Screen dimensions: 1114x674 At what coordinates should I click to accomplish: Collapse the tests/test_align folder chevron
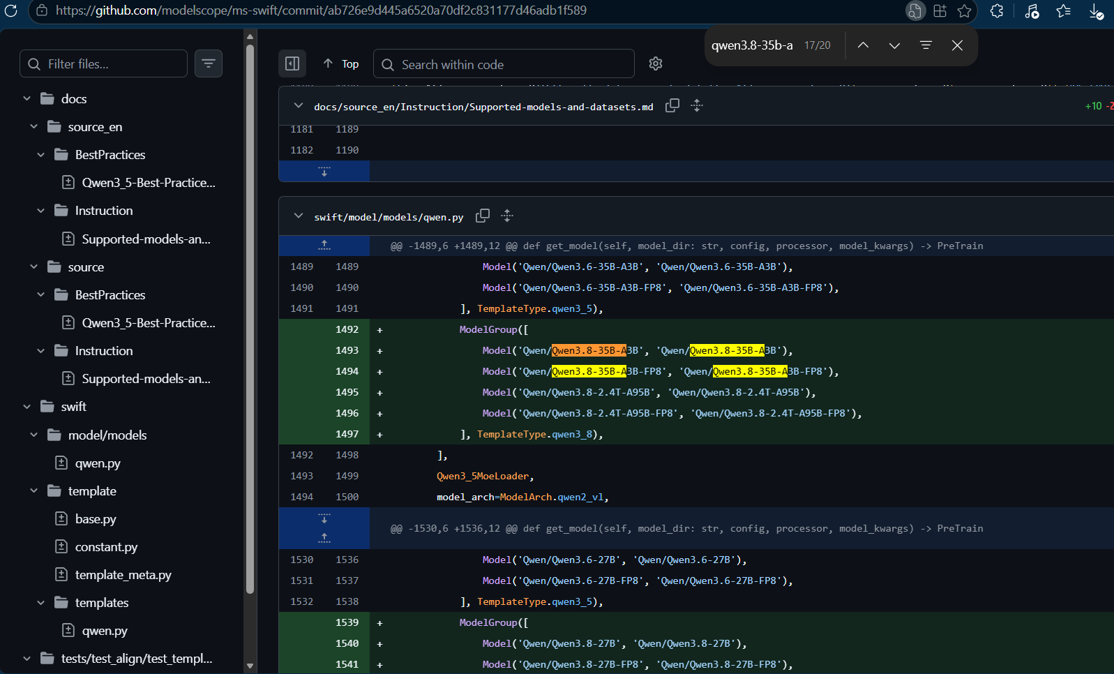[x=27, y=658]
